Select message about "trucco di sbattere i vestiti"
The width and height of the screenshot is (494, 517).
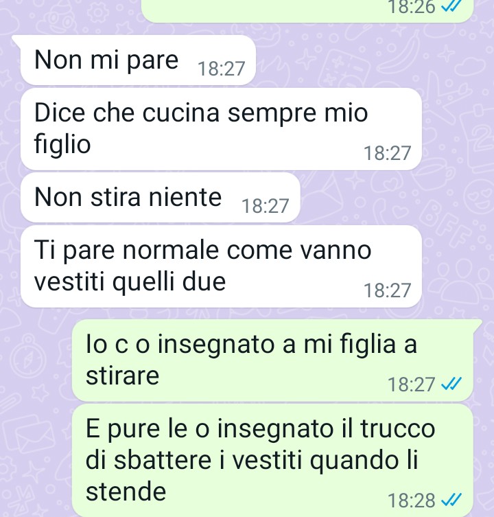click(272, 460)
